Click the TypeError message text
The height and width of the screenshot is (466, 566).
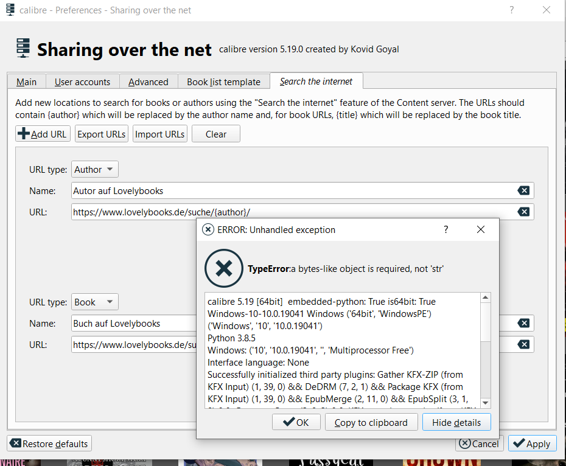346,269
